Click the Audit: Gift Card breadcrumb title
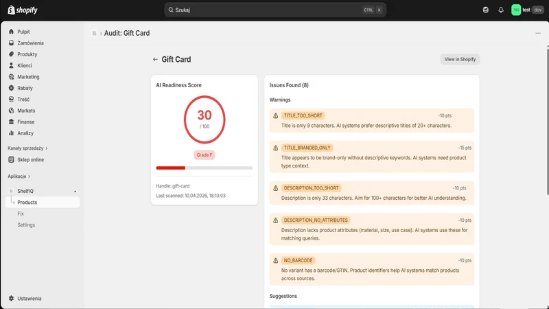 [127, 33]
